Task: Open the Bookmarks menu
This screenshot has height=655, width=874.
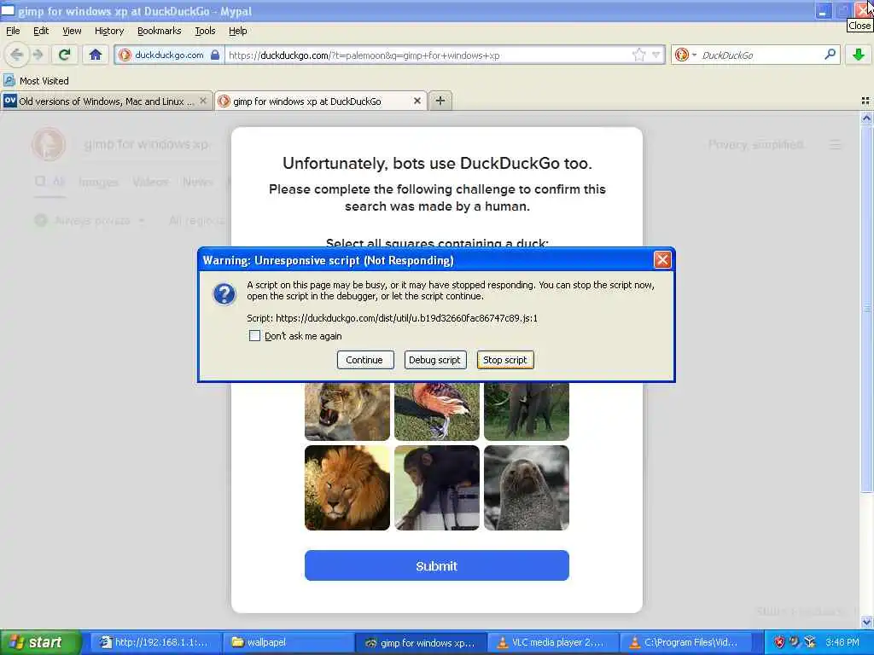Action: [159, 31]
